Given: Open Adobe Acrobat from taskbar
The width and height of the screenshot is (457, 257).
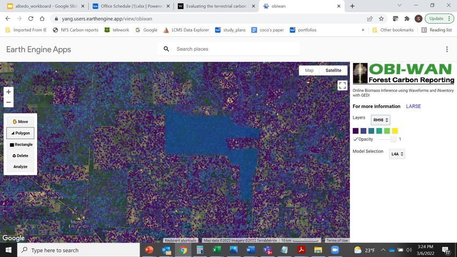Looking at the screenshot, I should 301,250.
